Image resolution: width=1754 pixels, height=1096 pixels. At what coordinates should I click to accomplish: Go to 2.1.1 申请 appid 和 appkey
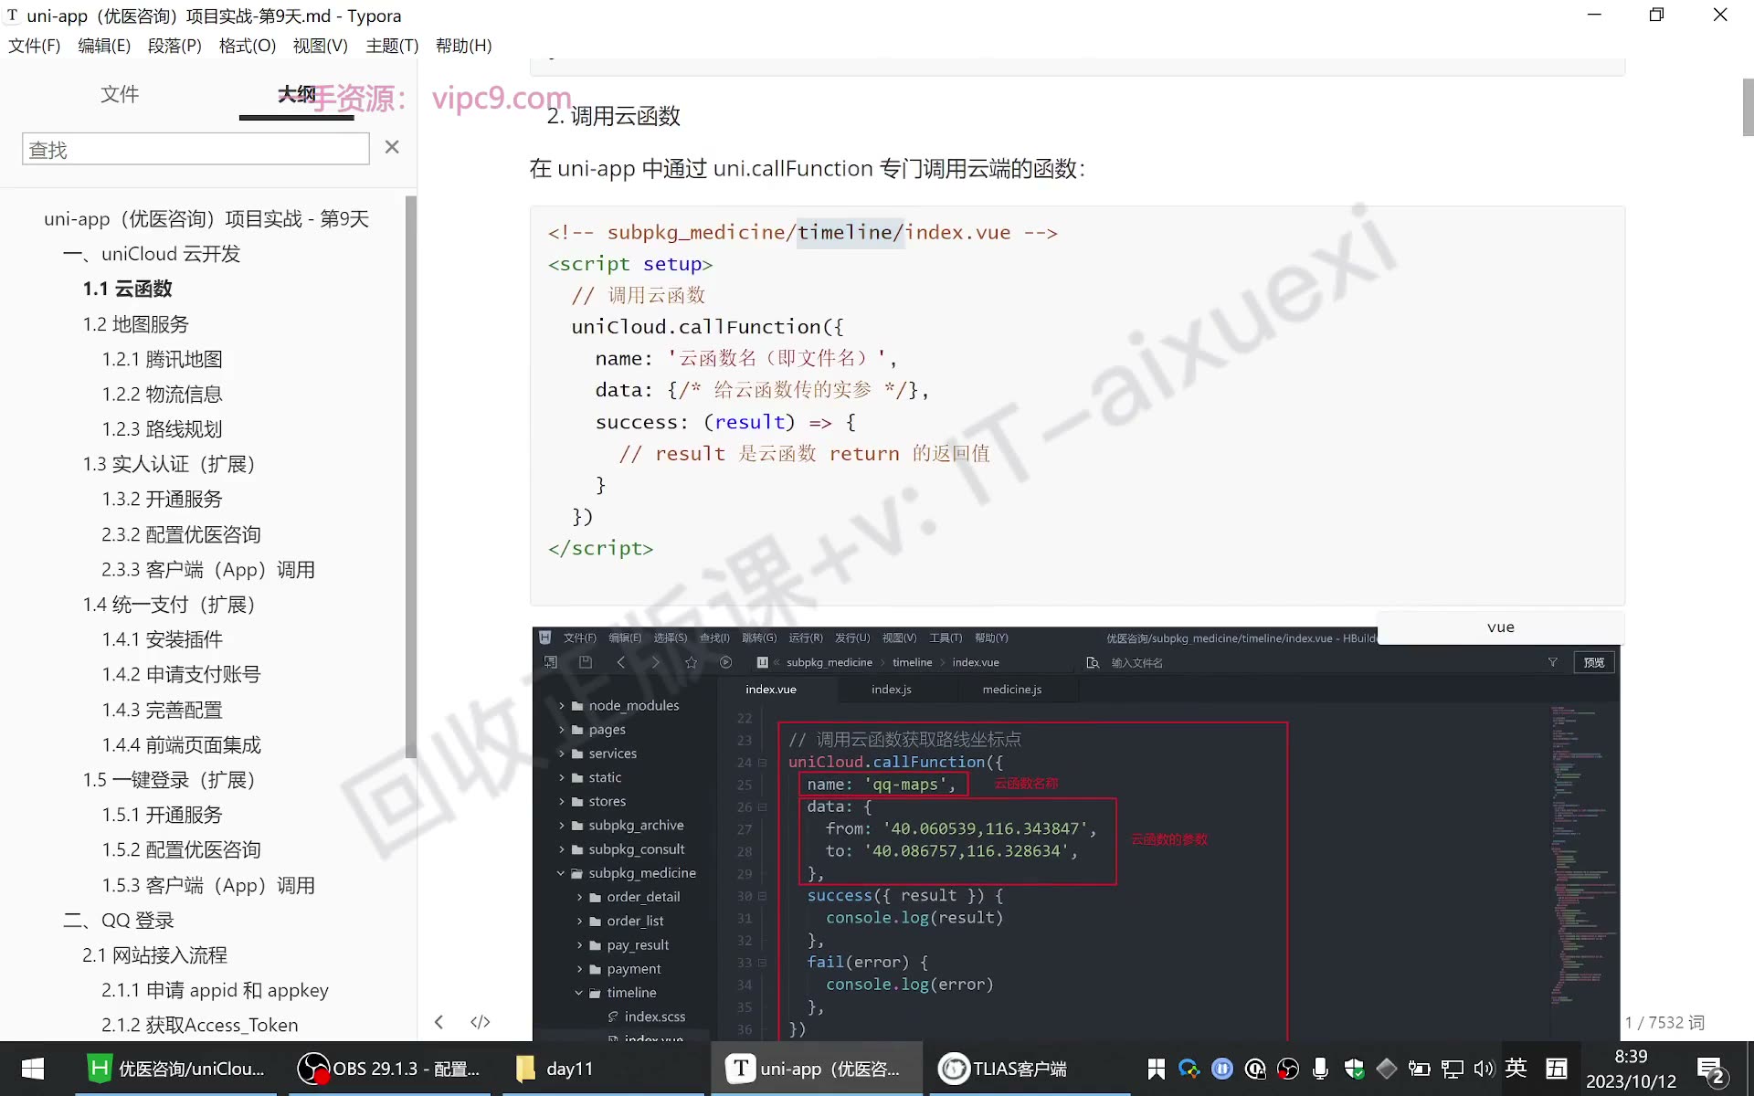216,990
